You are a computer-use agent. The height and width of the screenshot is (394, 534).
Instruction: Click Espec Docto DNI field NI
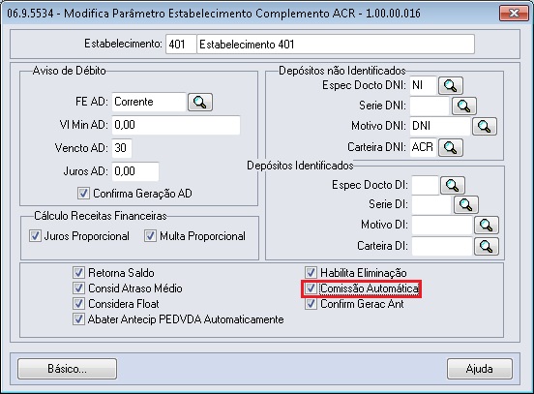pyautogui.click(x=423, y=85)
